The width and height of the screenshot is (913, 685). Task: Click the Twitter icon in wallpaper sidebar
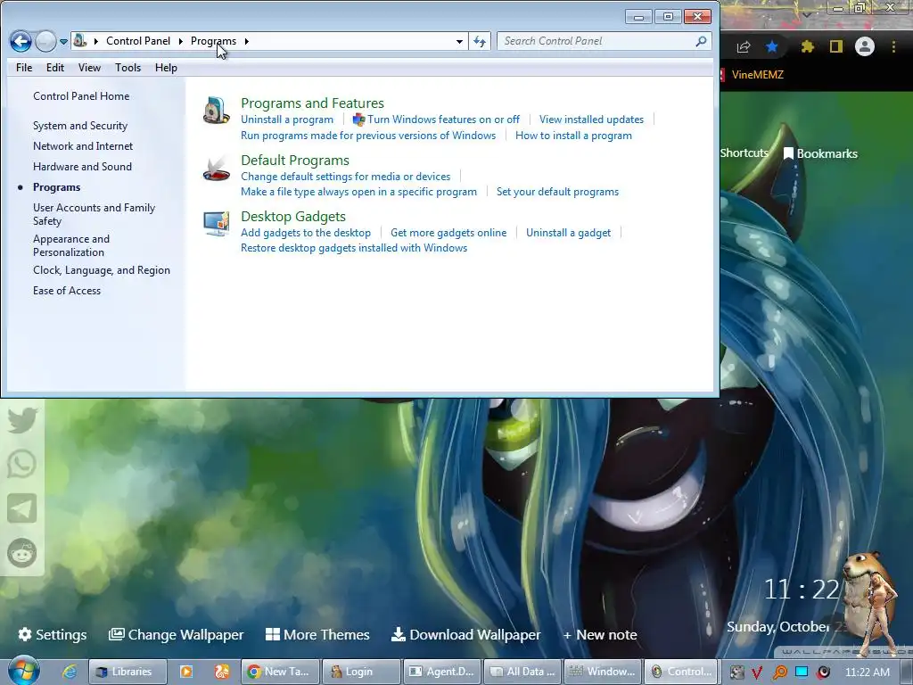point(22,420)
